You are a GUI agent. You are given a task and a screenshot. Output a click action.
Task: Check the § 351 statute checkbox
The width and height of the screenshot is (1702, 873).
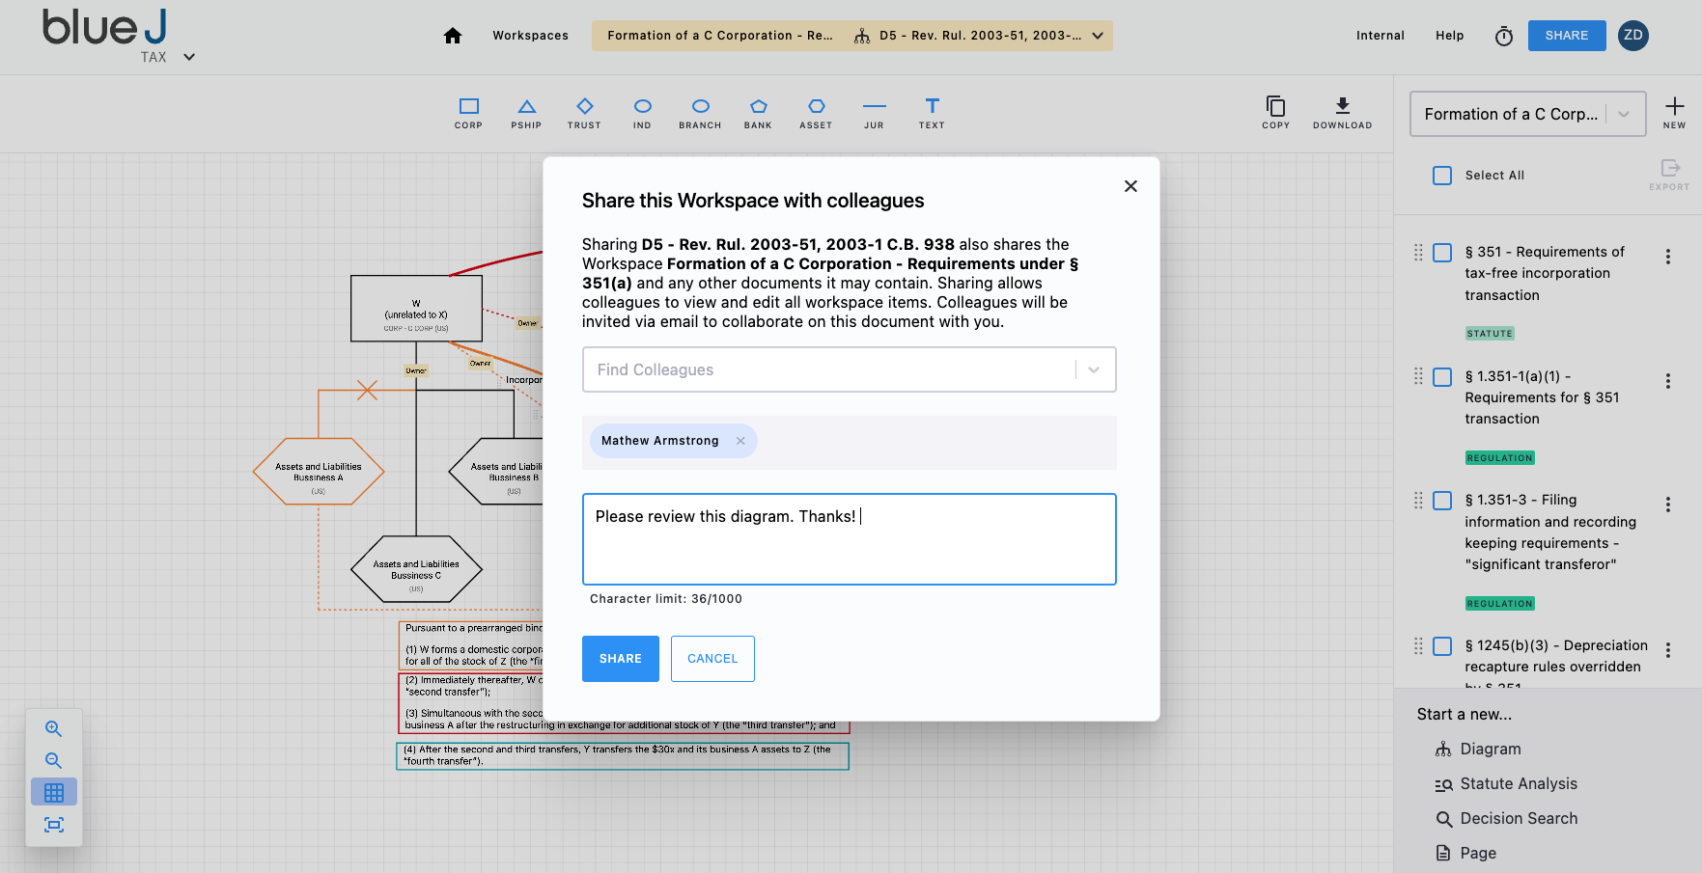pyautogui.click(x=1442, y=252)
